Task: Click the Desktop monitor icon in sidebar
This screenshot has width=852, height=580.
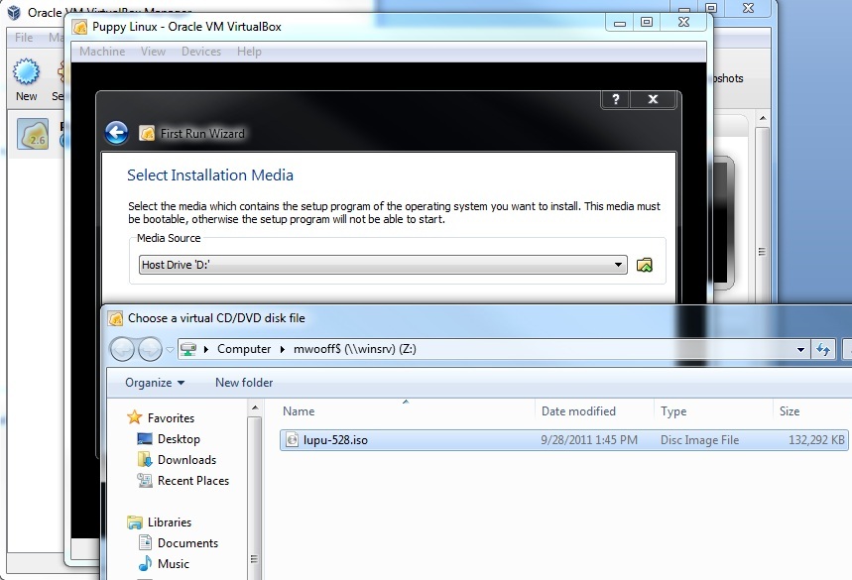Action: click(145, 439)
